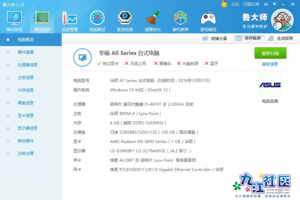
Task: Click the 摄像头 status indicator
Action: pyautogui.click(x=163, y=63)
